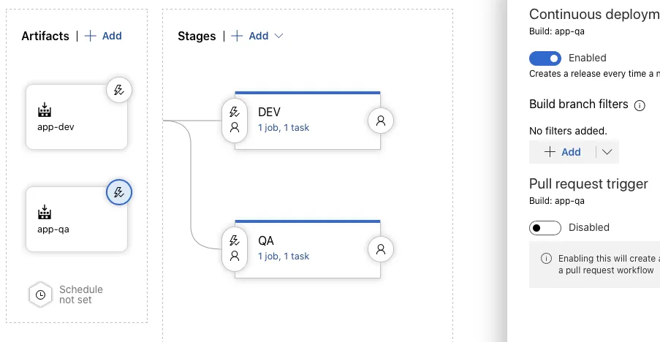Select the DEV stage title

[x=269, y=112]
